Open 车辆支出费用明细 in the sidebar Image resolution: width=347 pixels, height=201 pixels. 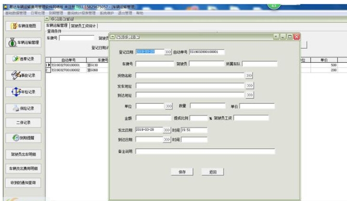(23, 168)
